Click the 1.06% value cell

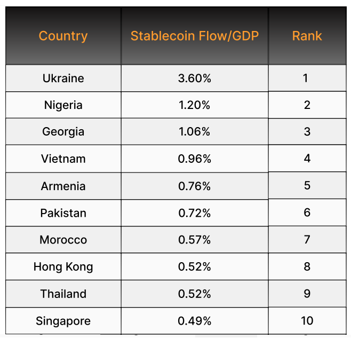pyautogui.click(x=195, y=132)
